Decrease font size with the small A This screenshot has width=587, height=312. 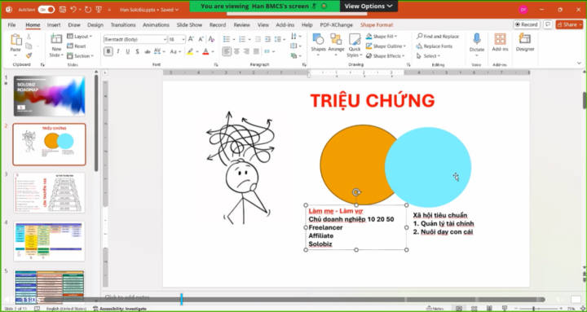pos(201,39)
